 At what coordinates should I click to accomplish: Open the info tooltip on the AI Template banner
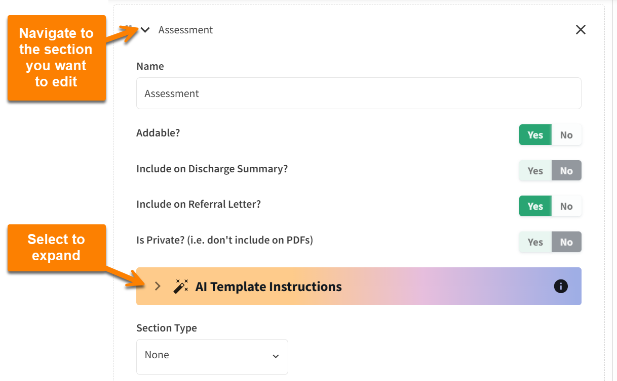point(561,286)
